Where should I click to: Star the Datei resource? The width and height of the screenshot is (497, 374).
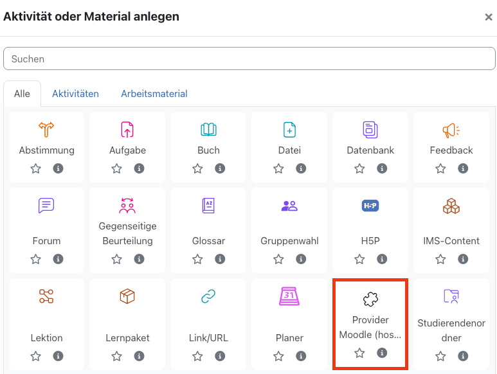(x=278, y=168)
